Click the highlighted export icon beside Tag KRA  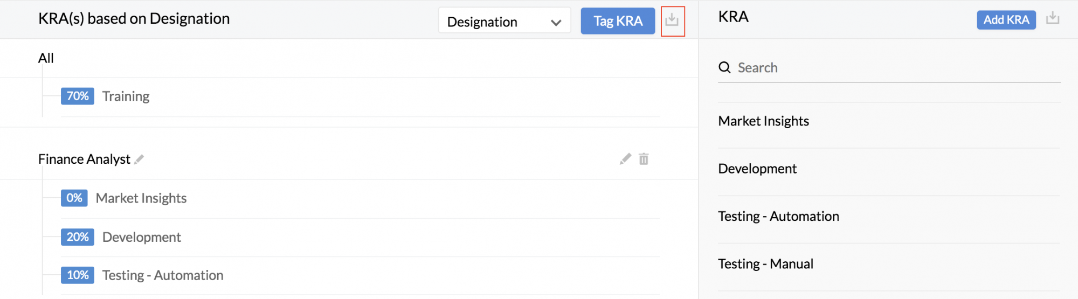click(x=672, y=20)
